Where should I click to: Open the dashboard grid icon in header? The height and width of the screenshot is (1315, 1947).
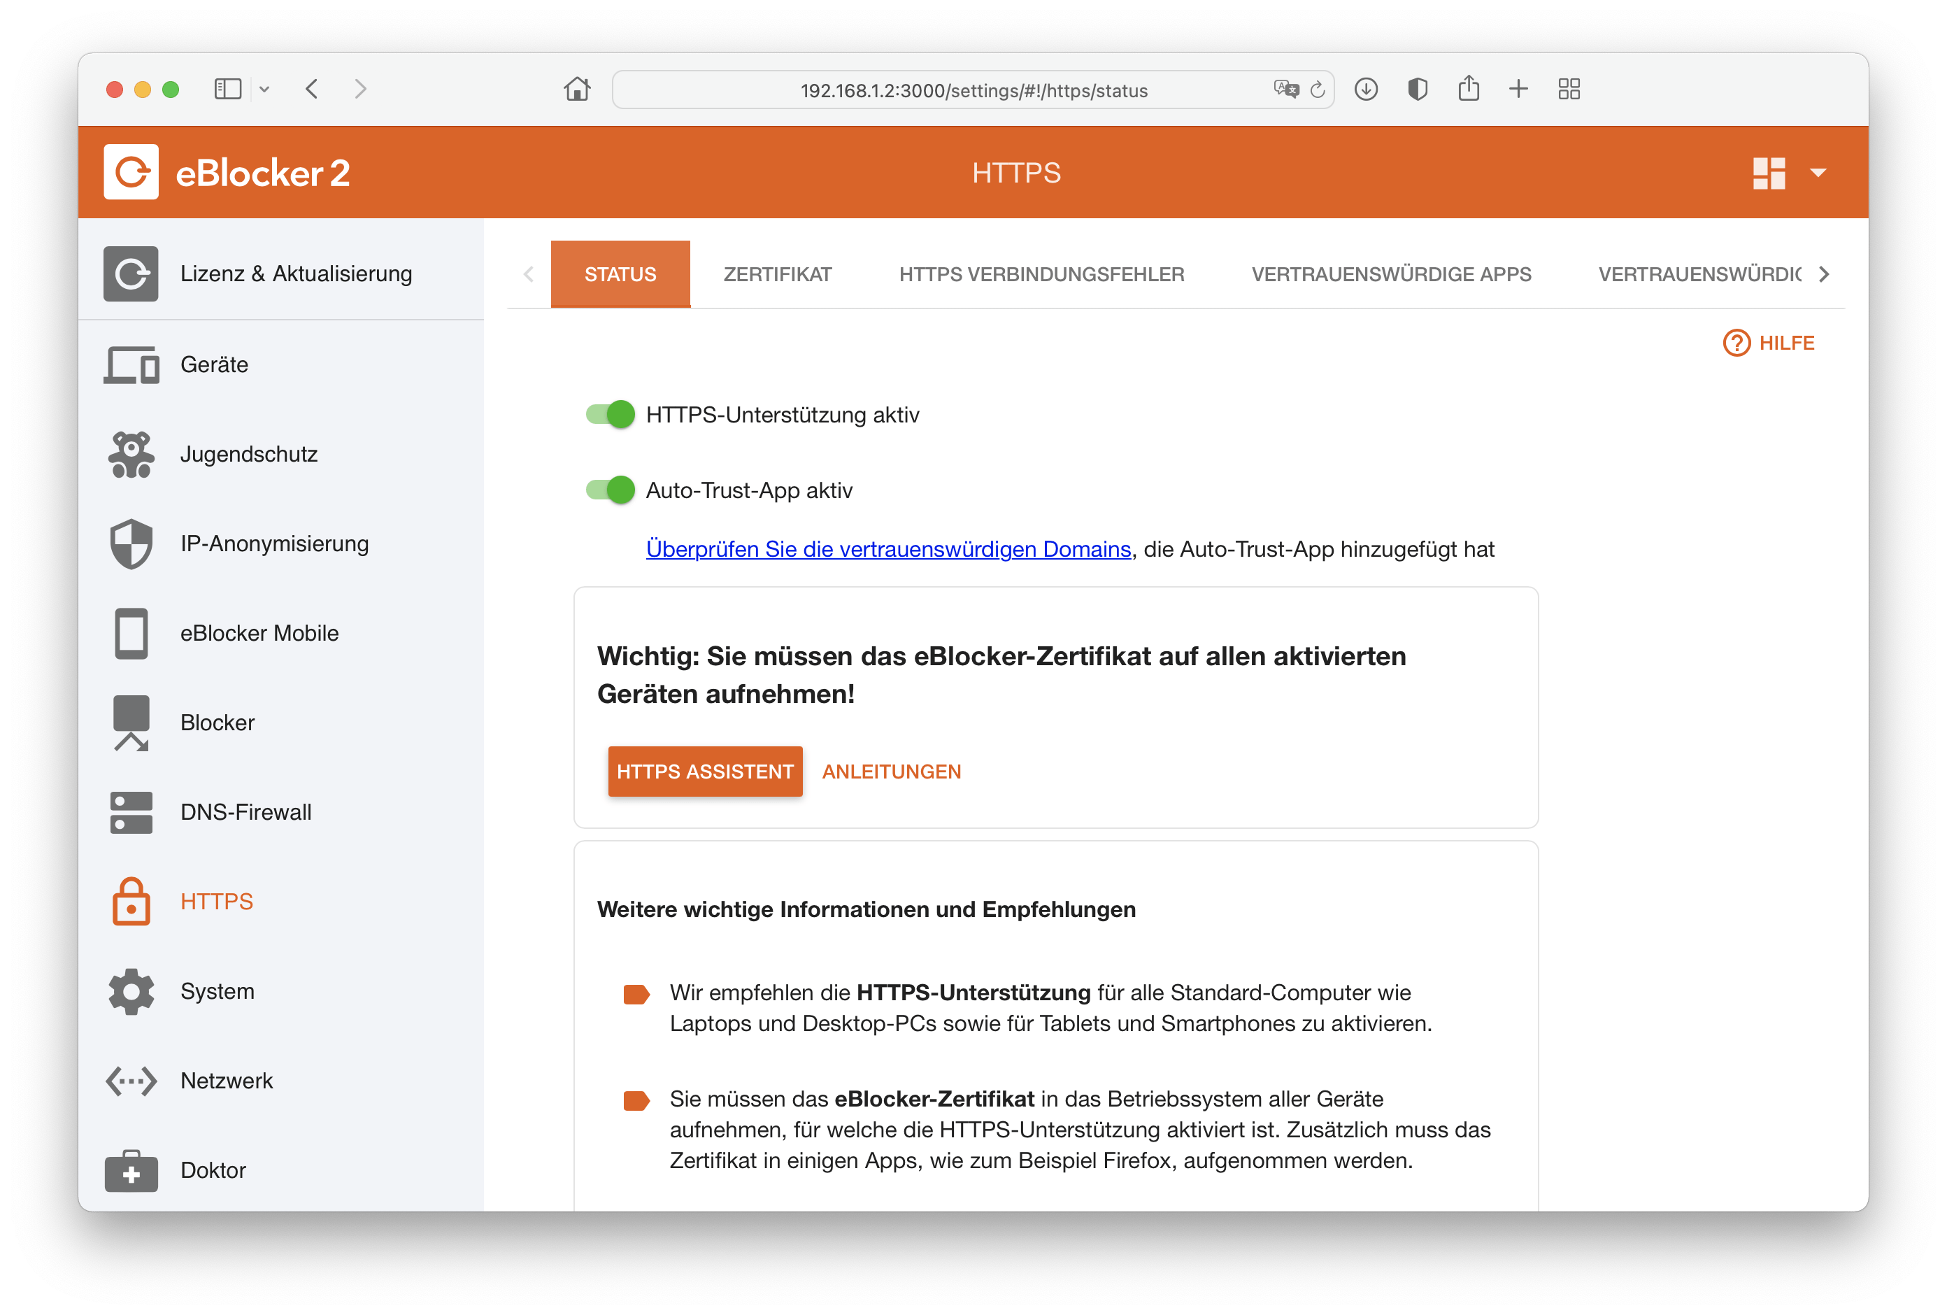1769,173
